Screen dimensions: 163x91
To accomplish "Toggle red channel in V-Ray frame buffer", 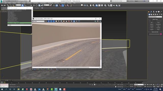I will click(x=49, y=21).
